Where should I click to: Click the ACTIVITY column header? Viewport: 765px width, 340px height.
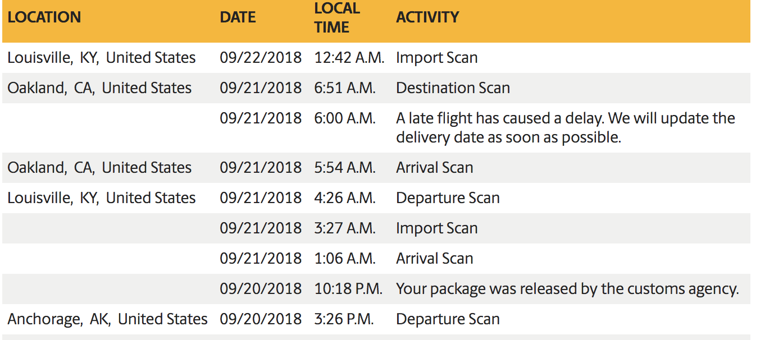427,17
